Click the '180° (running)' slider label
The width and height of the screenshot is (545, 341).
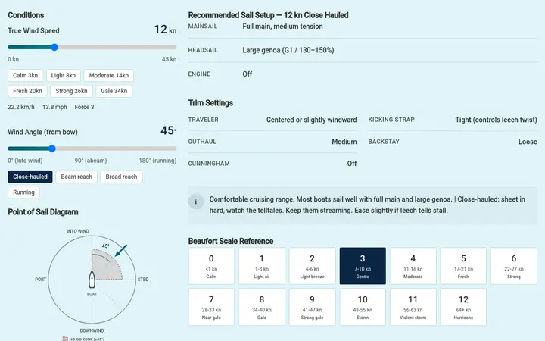[157, 161]
